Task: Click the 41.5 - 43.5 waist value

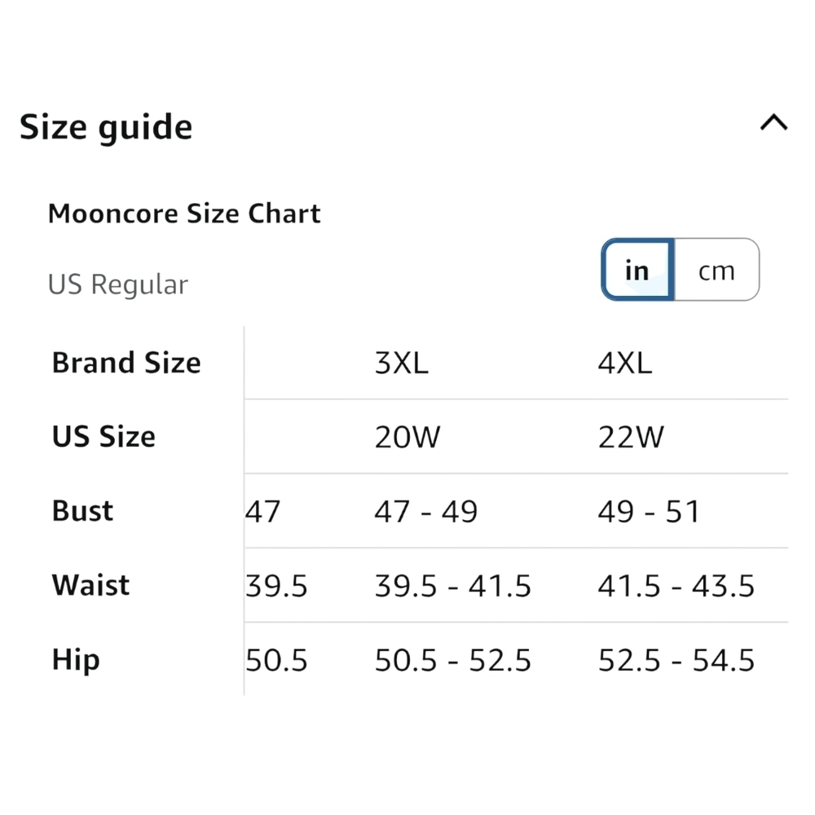Action: 676,586
